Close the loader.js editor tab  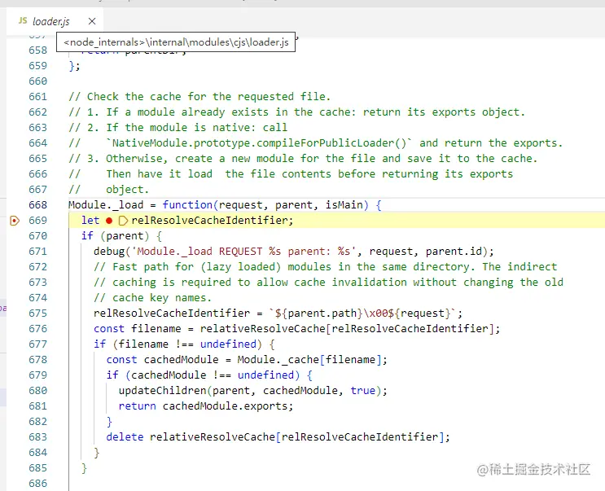coord(92,21)
